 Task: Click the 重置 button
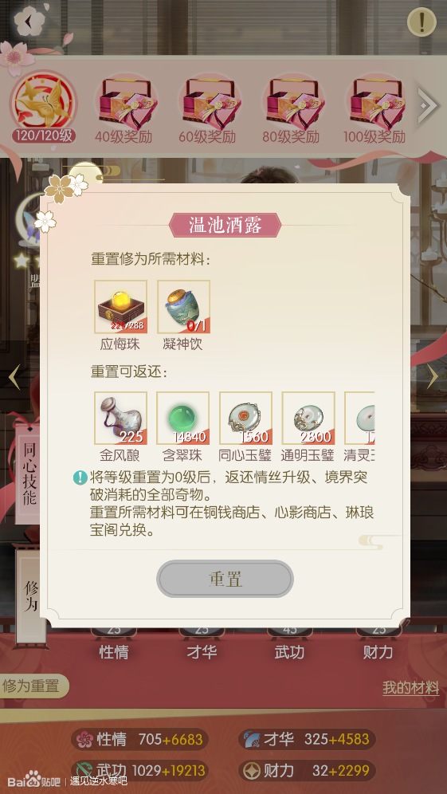tap(225, 579)
